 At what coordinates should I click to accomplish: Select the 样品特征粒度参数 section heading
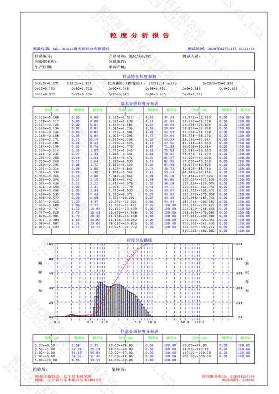tap(139, 76)
